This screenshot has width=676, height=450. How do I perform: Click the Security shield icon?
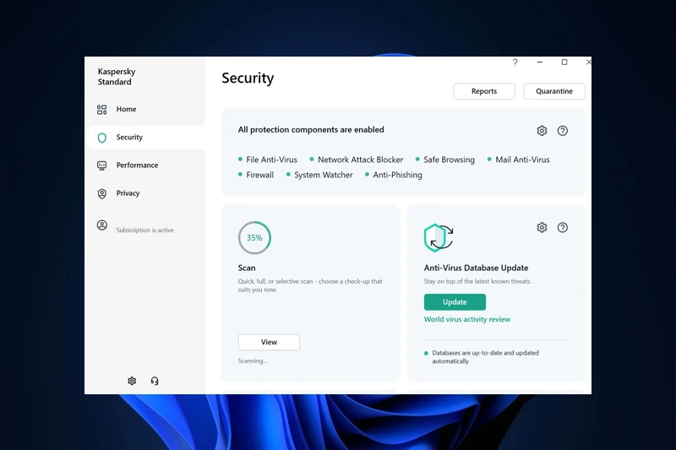pyautogui.click(x=101, y=138)
